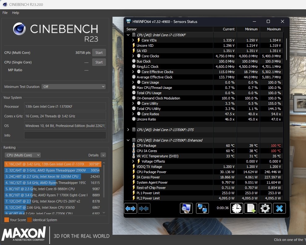Open HWiNFO sensor settings gear
Image resolution: width=306 pixels, height=245 pixels.
point(265,208)
